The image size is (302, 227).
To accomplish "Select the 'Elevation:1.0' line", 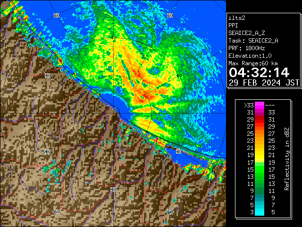I will coord(250,56).
